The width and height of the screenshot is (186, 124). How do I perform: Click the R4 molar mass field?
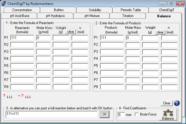pyautogui.click(x=43, y=59)
